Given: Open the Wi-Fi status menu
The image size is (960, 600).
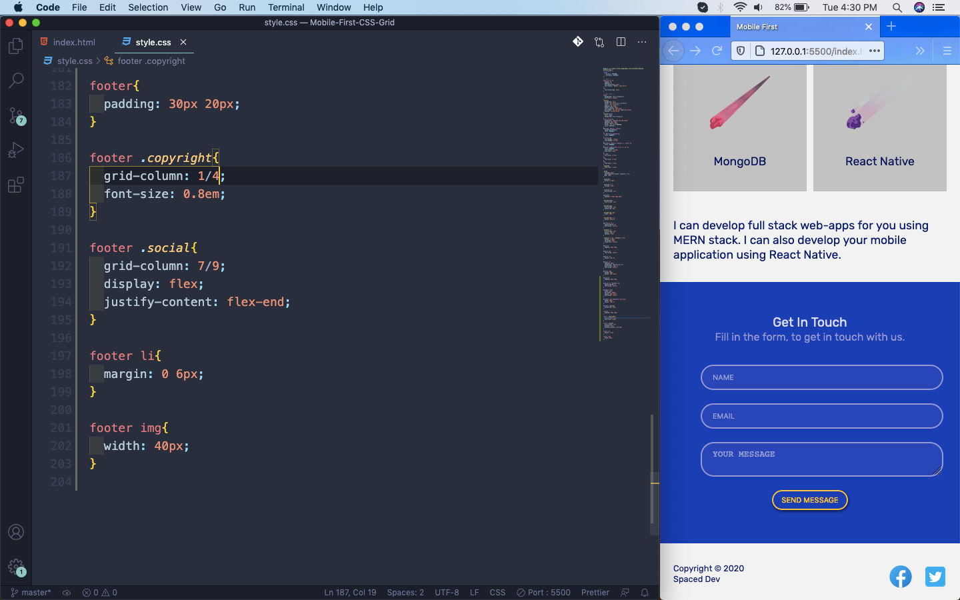Looking at the screenshot, I should point(740,7).
